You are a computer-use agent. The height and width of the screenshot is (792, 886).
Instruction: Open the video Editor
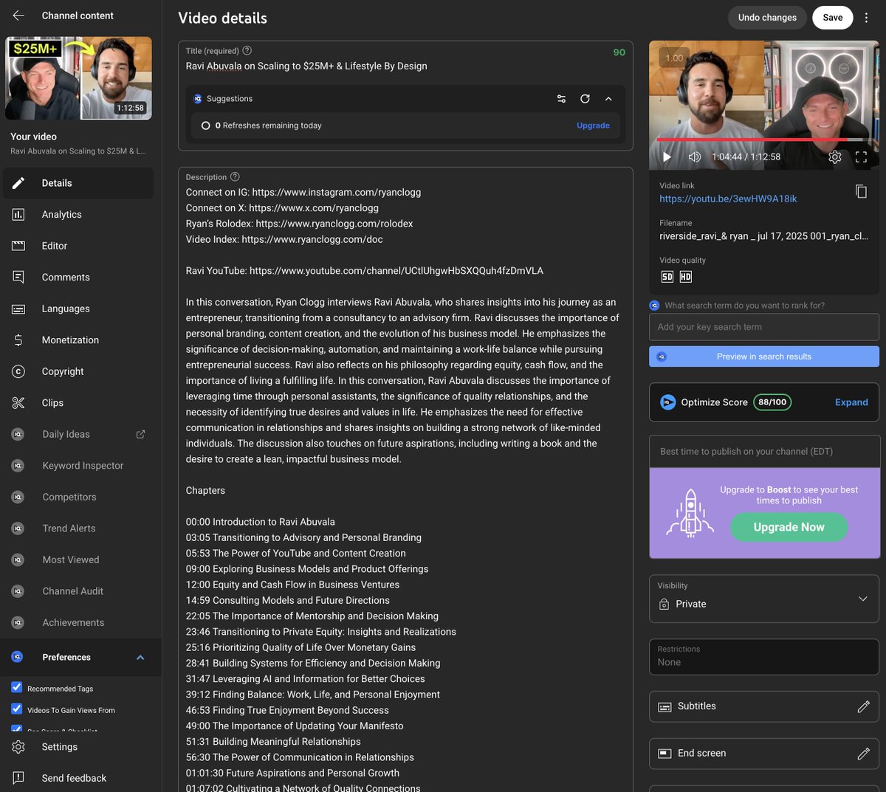click(x=78, y=246)
